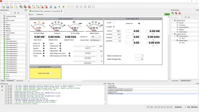The image size is (199, 112).
Task: Start the simulation with the green play icon
Action: pyautogui.click(x=59, y=7)
